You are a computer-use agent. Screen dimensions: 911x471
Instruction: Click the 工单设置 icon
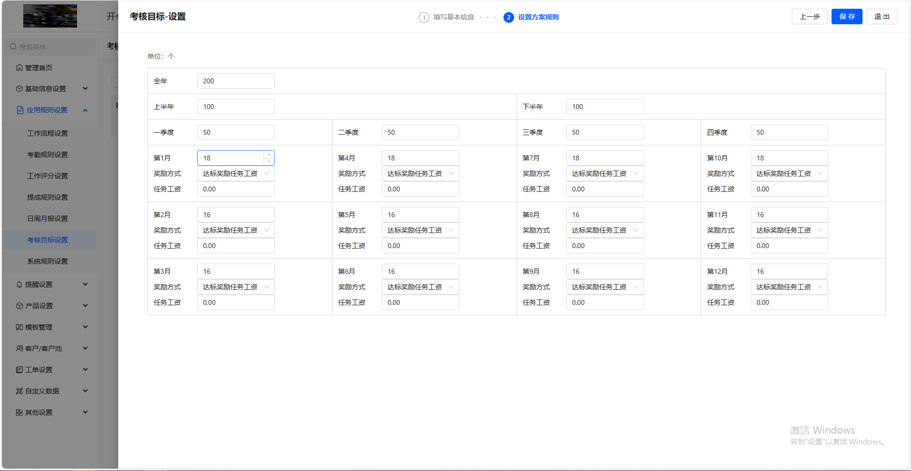coord(19,370)
